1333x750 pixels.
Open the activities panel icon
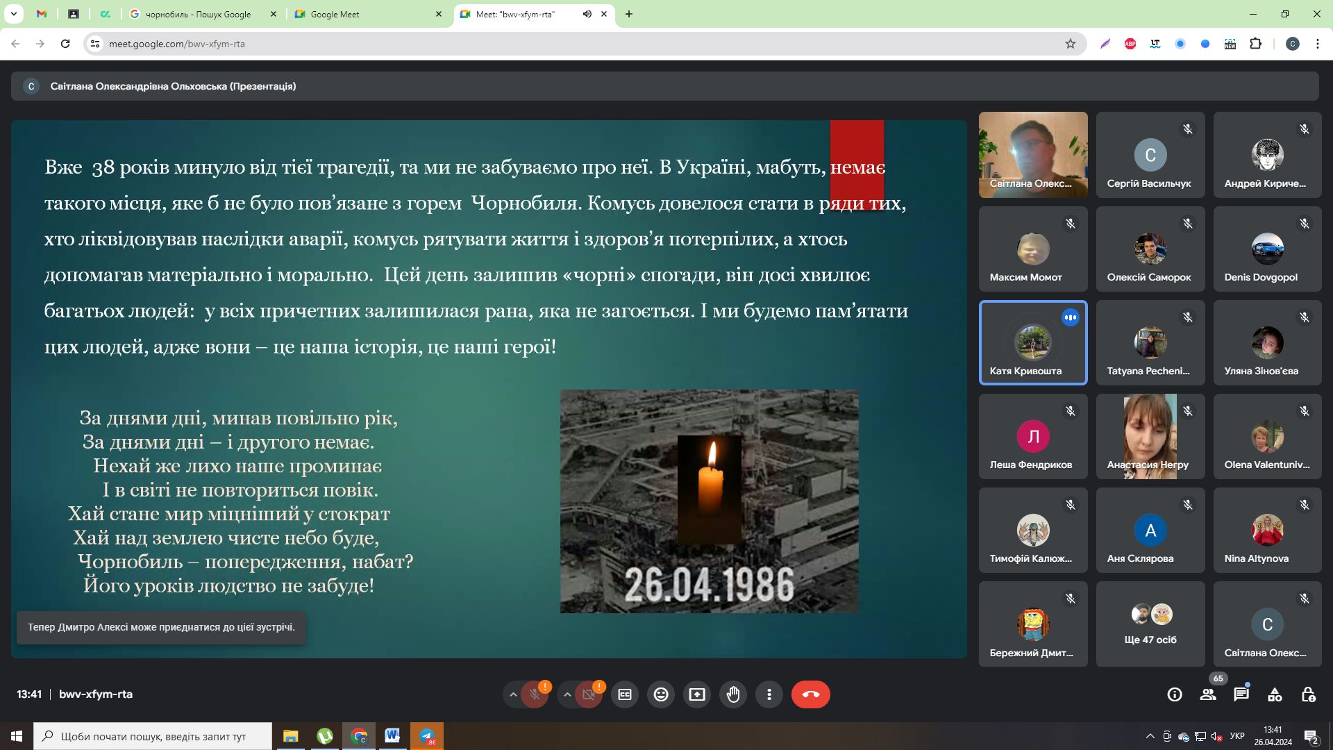(1275, 694)
